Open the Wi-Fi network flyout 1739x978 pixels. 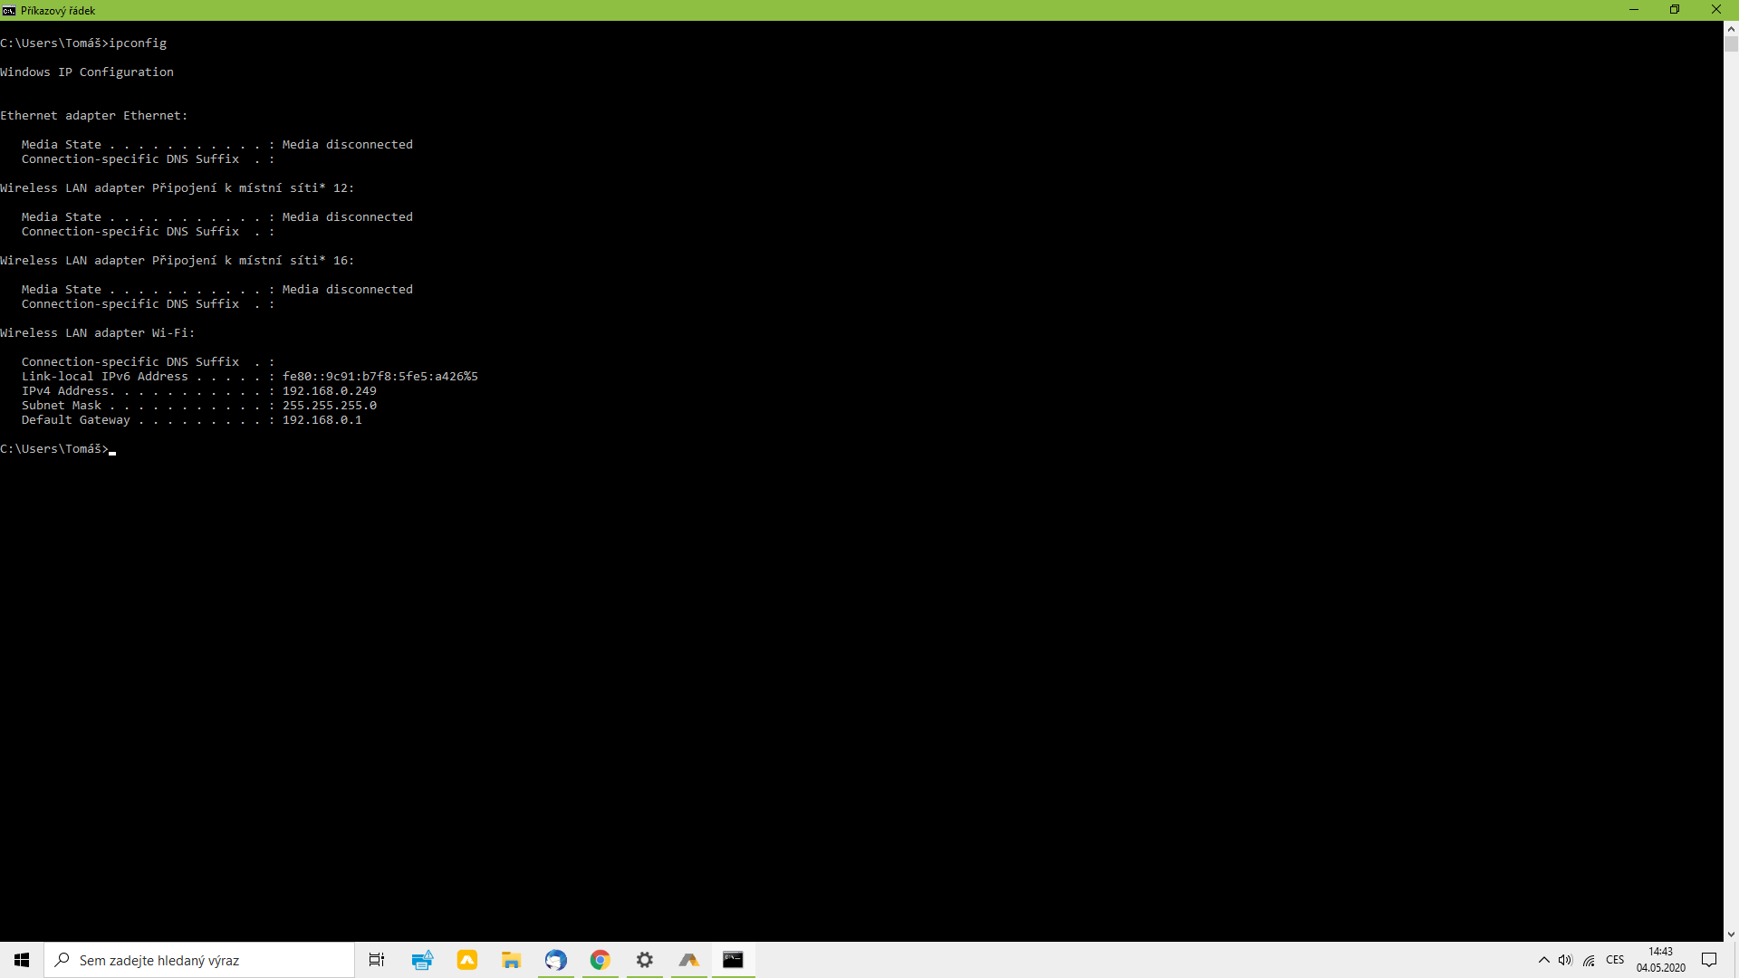click(x=1589, y=960)
